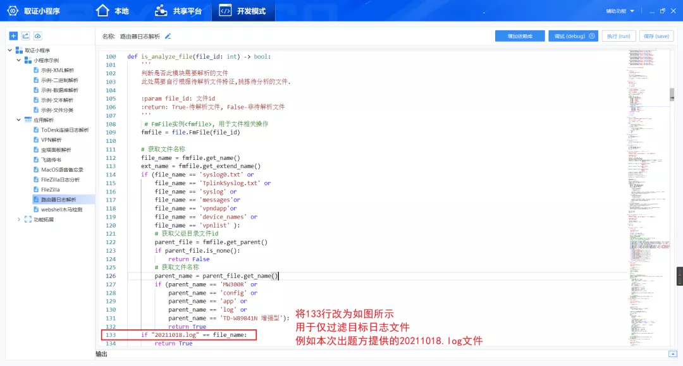Click the export share arrow icon

pos(26,36)
